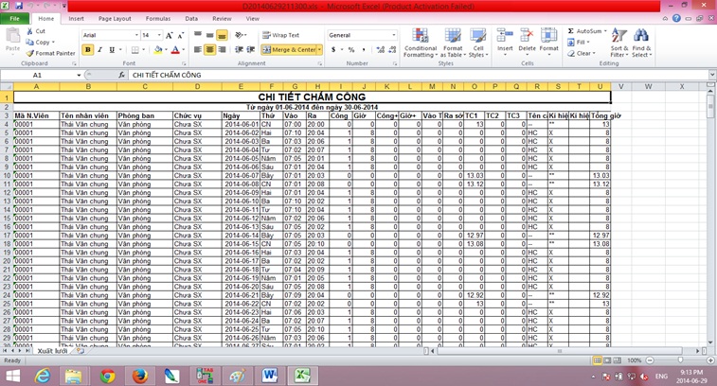Toggle Align Text Left
This screenshot has width=717, height=386.
point(198,49)
